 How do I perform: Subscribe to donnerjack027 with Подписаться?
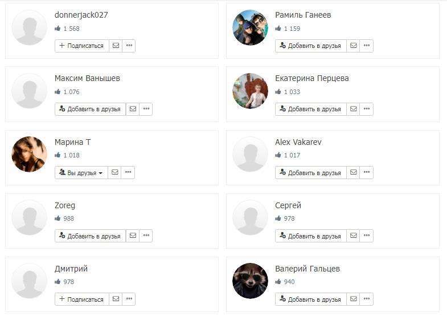point(82,46)
